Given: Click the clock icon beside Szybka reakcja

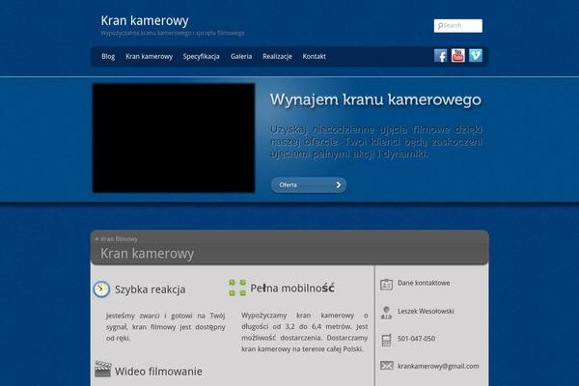Looking at the screenshot, I should 101,289.
